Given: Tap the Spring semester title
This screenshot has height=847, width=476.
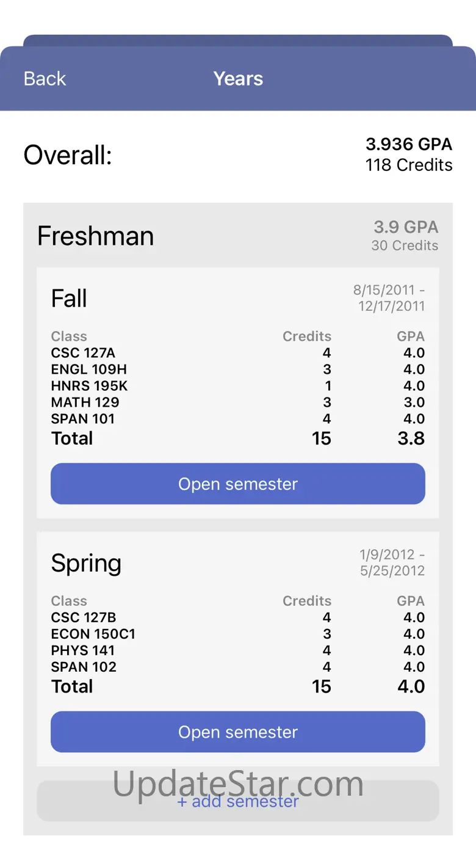Looking at the screenshot, I should click(86, 563).
